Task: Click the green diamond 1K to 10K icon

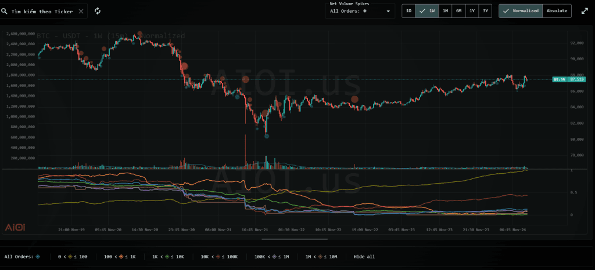Action: tap(168, 256)
